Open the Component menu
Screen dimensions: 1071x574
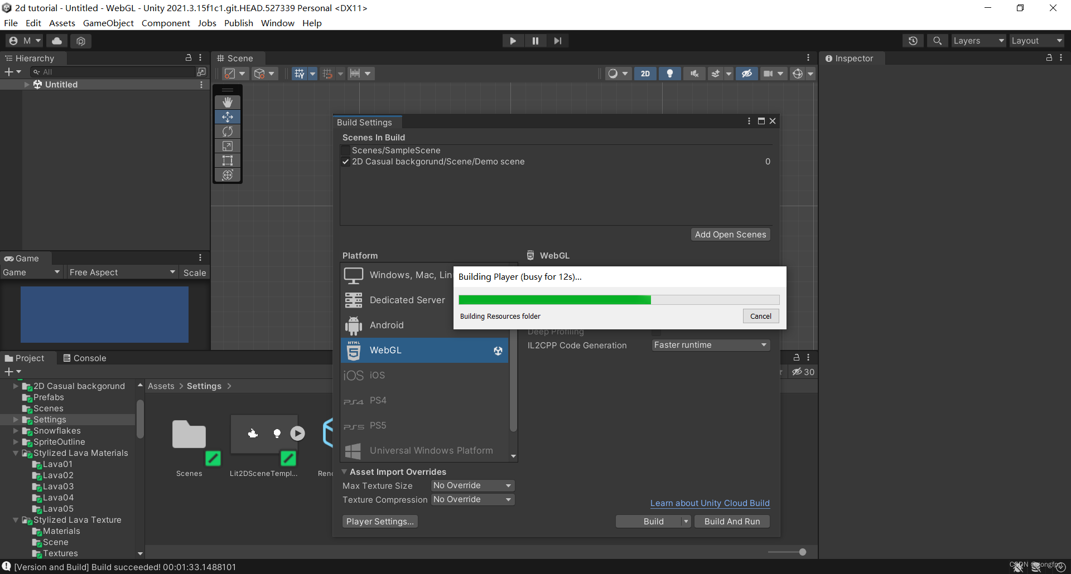(166, 23)
